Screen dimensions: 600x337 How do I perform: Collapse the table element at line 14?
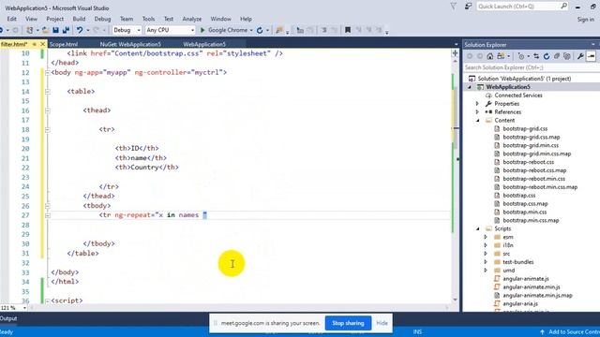[x=48, y=92]
